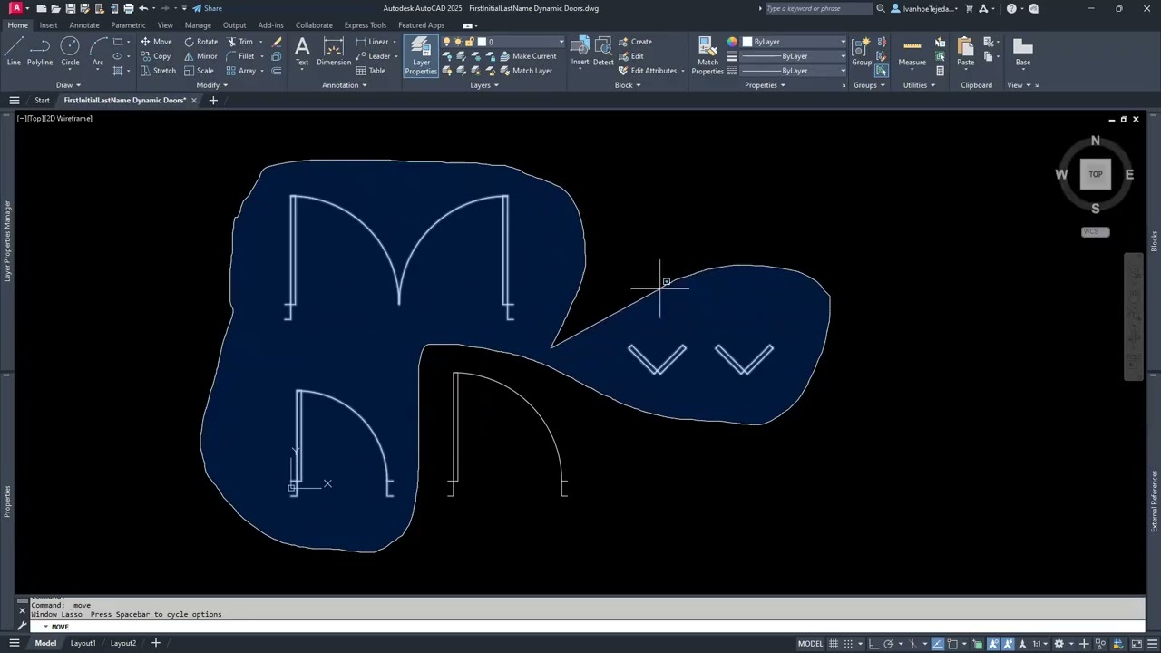Activate the Fillet command
Image resolution: width=1161 pixels, height=653 pixels.
pos(240,56)
